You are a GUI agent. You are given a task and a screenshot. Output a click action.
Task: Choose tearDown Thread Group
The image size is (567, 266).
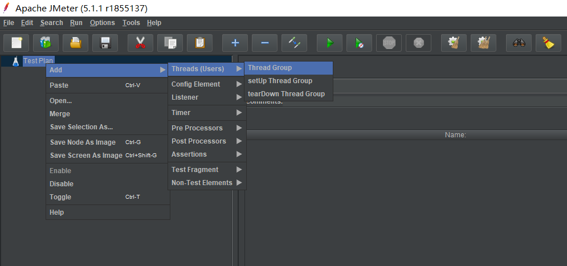click(x=288, y=93)
